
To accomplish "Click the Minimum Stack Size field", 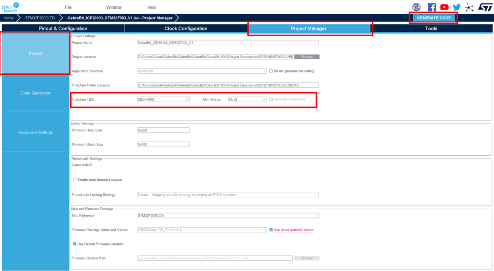I will [163, 144].
